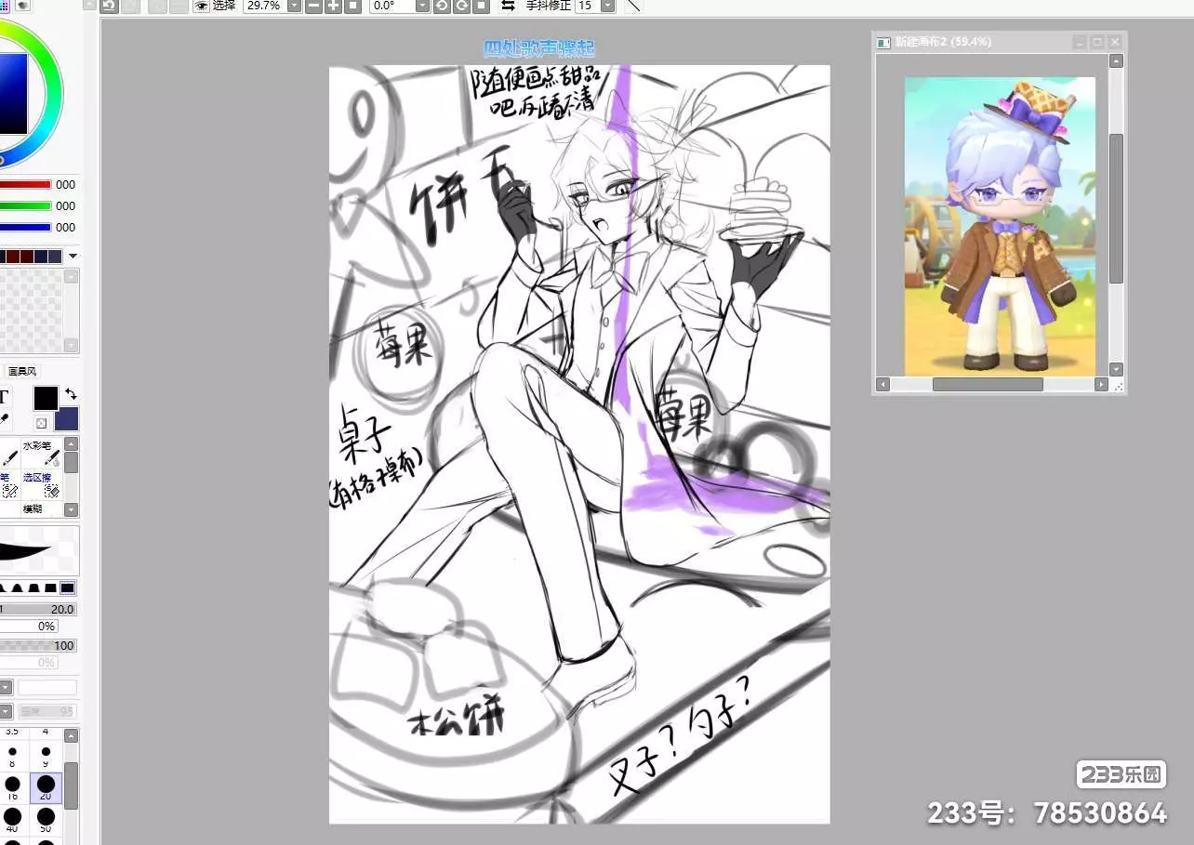This screenshot has width=1194, height=845.
Task: Open the rotation angle dropdown
Action: pyautogui.click(x=422, y=6)
